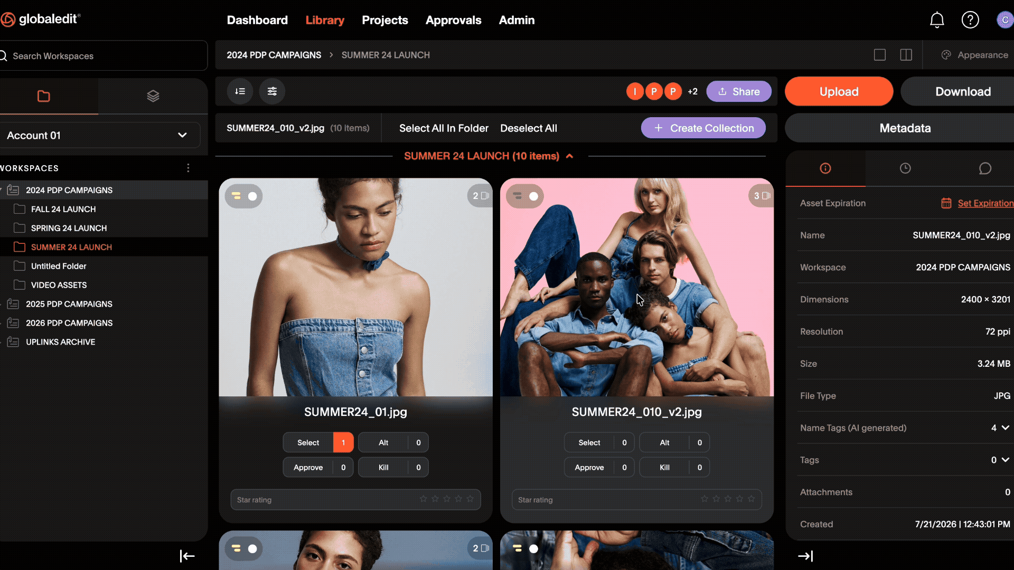Open the help question mark icon
Screen dimensions: 1014x570
(970, 20)
